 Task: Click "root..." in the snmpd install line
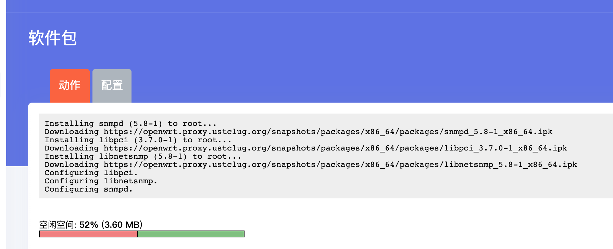tap(199, 123)
